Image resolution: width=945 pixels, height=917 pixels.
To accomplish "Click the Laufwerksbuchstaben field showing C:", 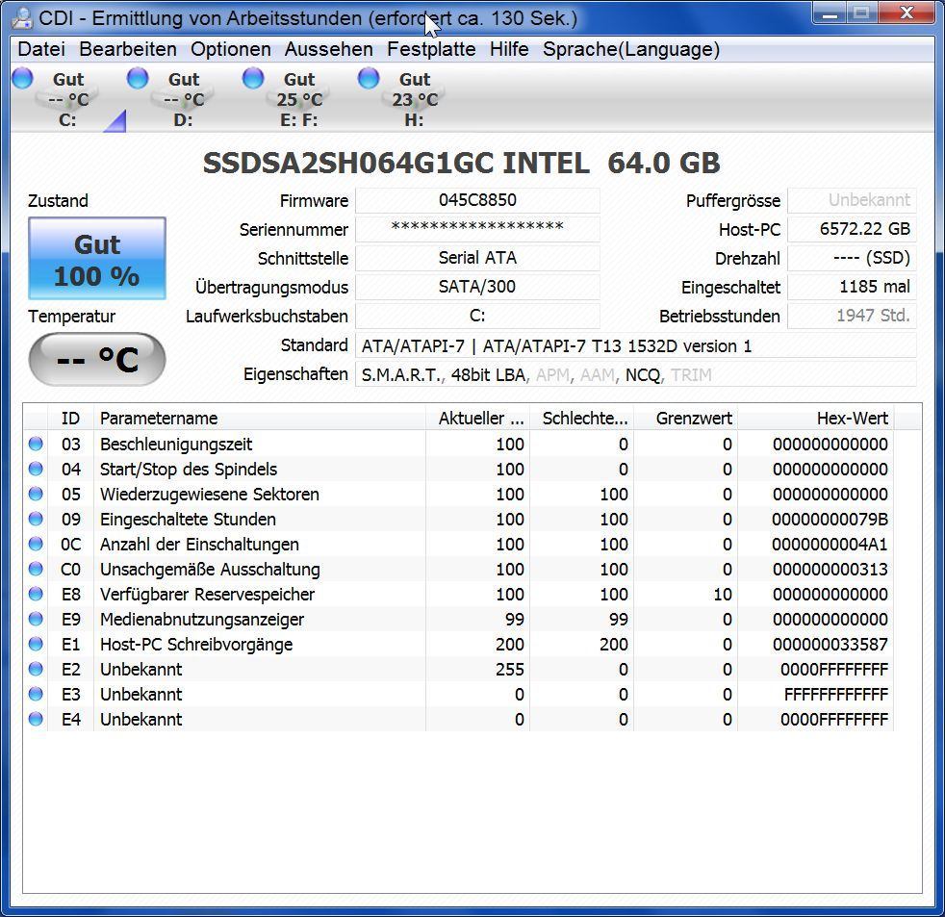I will tap(477, 316).
